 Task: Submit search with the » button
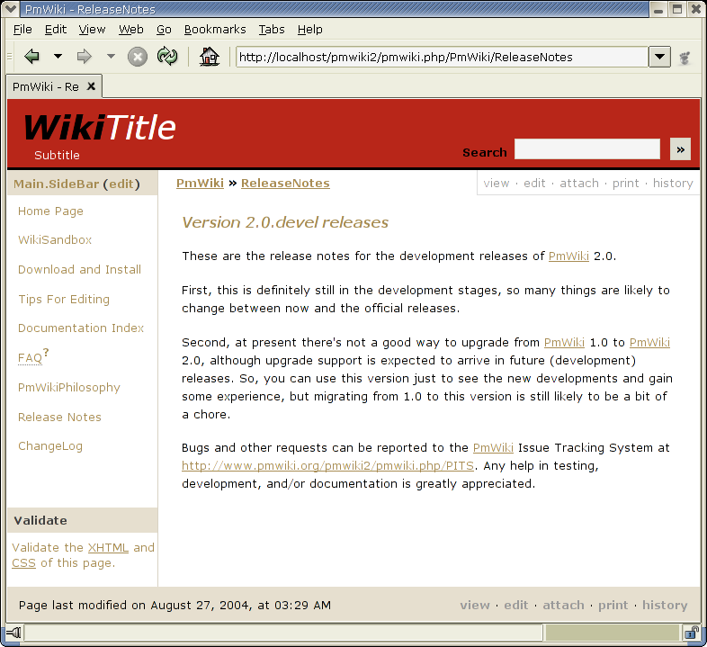point(680,149)
